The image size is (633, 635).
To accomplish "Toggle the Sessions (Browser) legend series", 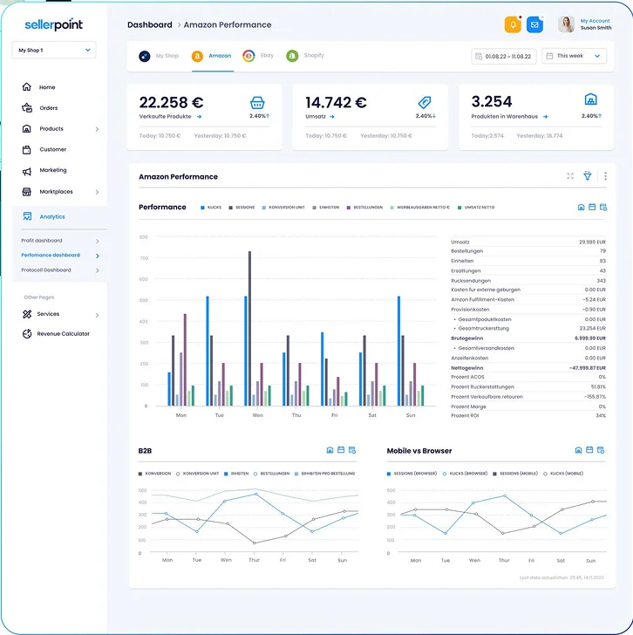I will pos(412,474).
